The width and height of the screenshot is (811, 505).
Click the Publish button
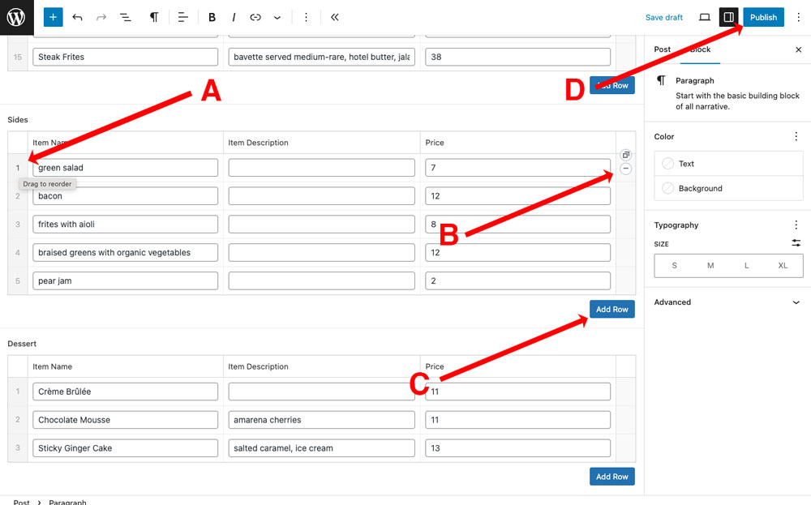763,17
